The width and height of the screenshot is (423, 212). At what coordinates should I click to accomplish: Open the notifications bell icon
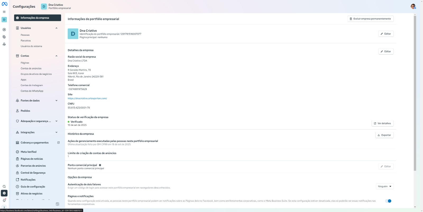pos(4,200)
